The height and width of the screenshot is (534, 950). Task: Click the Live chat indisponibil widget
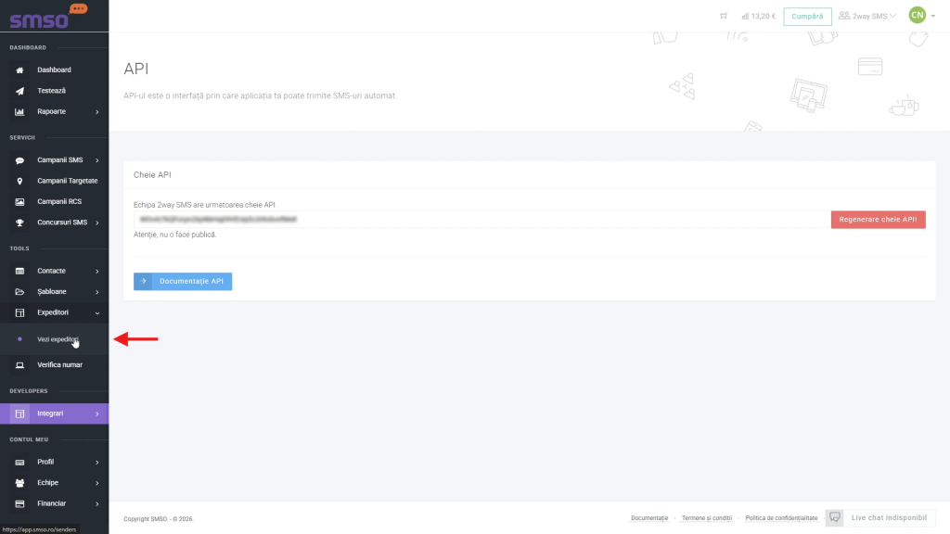(x=879, y=517)
